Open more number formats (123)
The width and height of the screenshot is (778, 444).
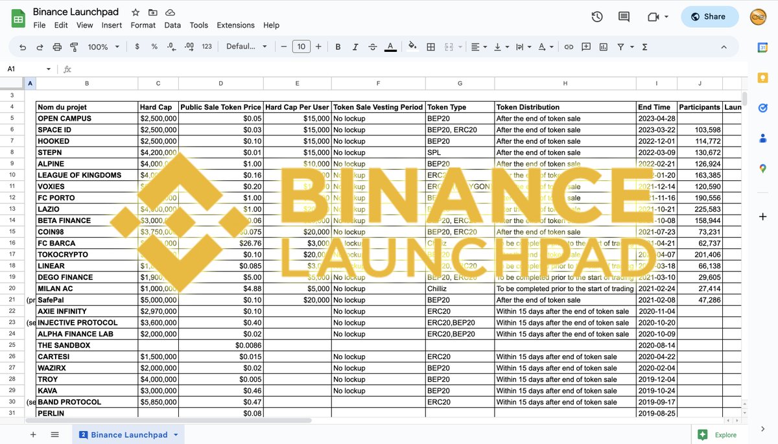pos(207,47)
